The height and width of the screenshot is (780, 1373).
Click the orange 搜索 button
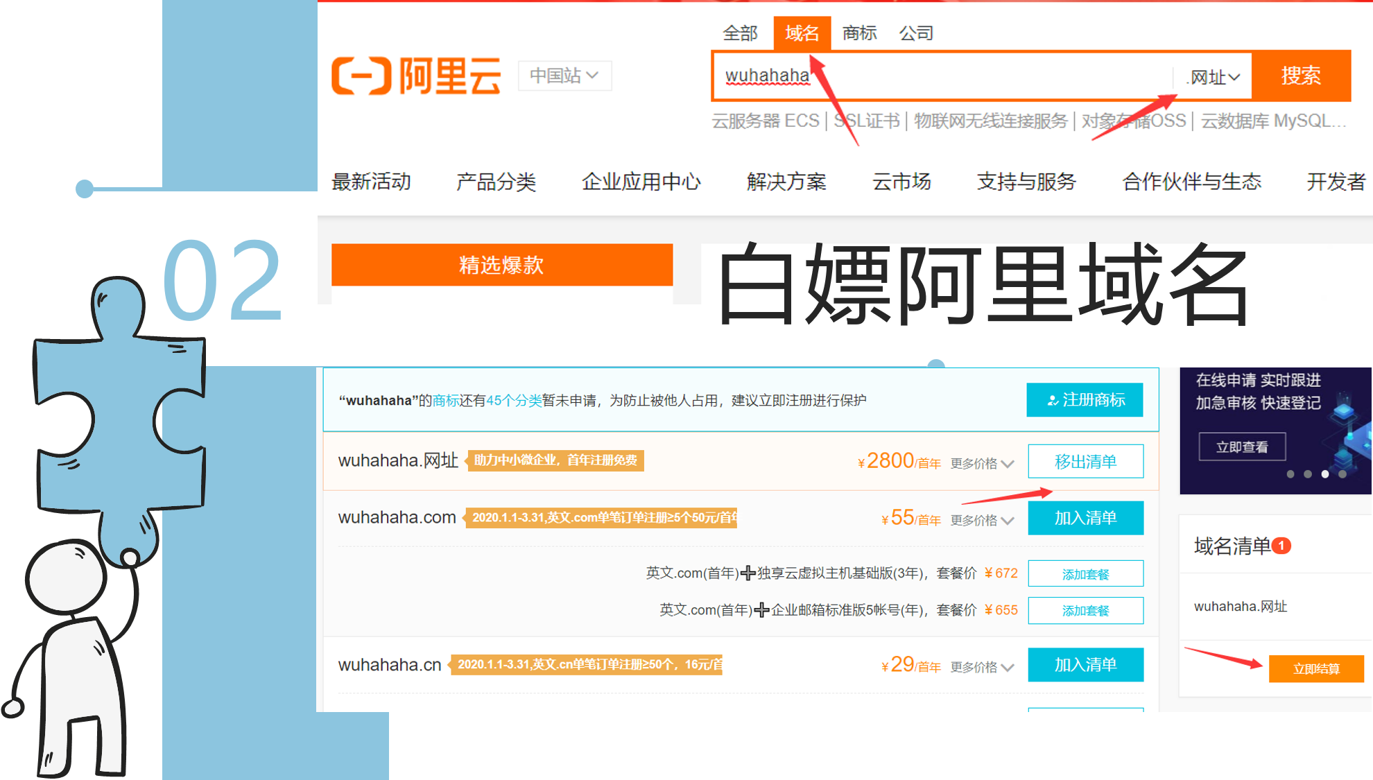1301,76
